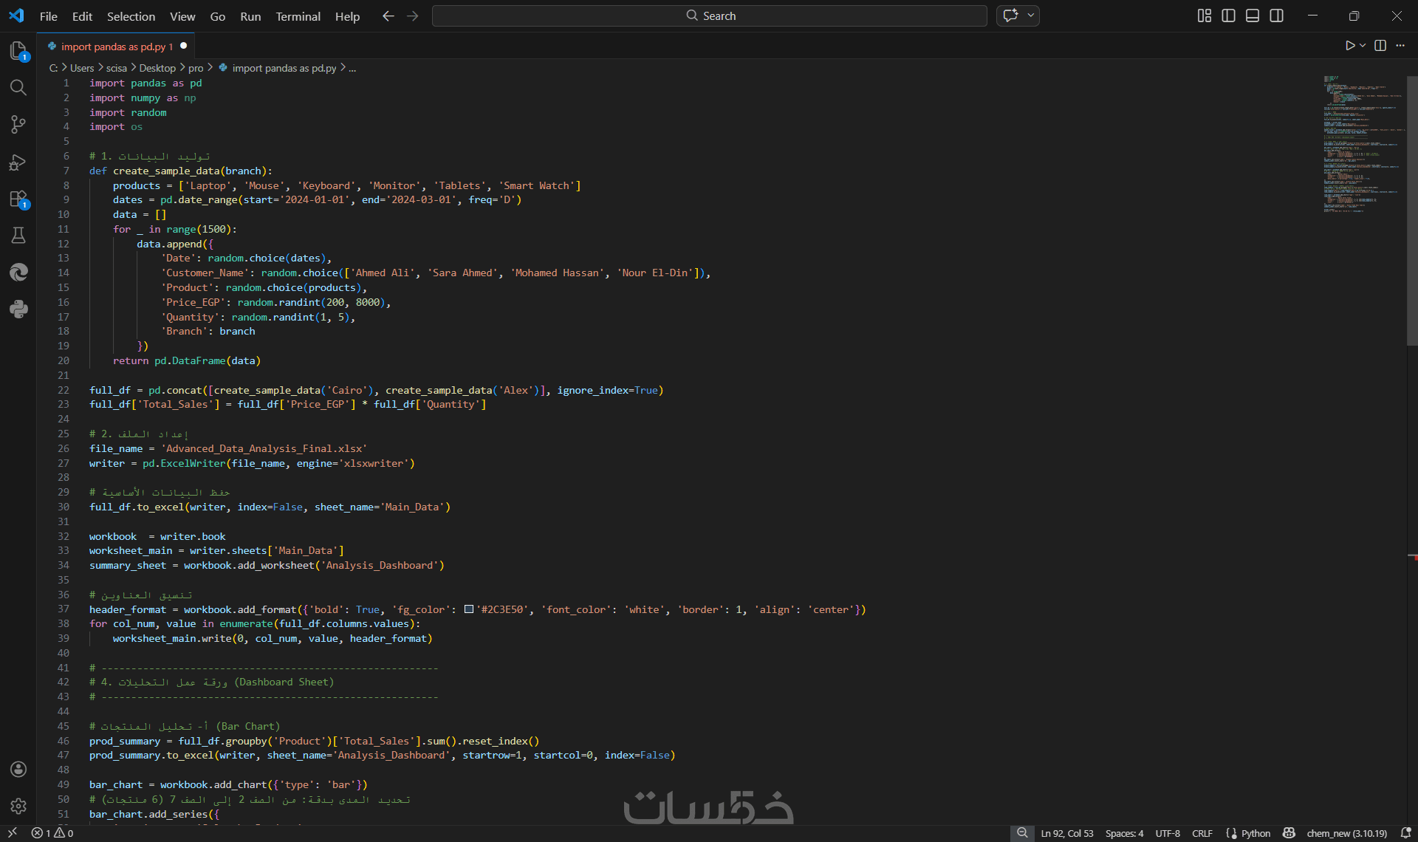This screenshot has height=842, width=1418.
Task: Open the Testing flask view
Action: [x=18, y=236]
